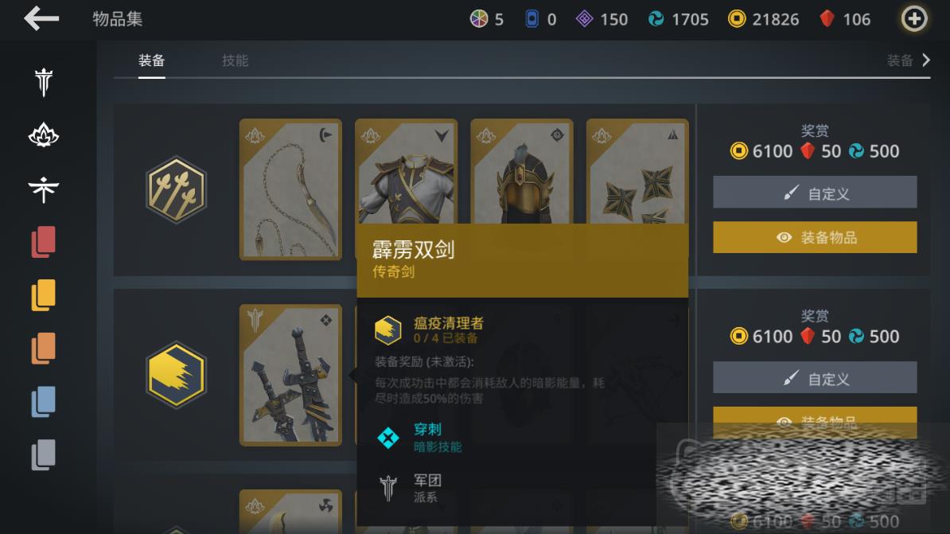Filter by yellow card rarity
The height and width of the screenshot is (534, 950).
click(44, 295)
